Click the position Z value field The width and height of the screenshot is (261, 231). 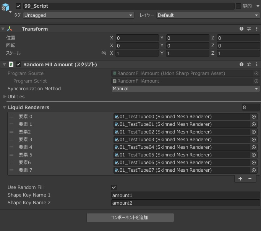(238, 38)
